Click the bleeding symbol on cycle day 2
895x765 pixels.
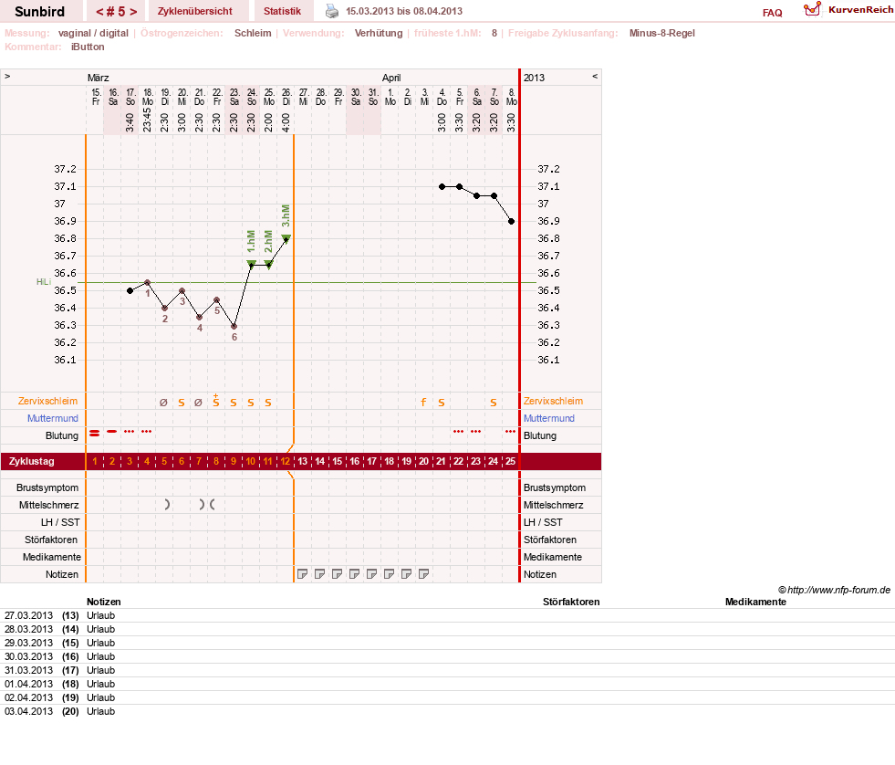coord(112,432)
